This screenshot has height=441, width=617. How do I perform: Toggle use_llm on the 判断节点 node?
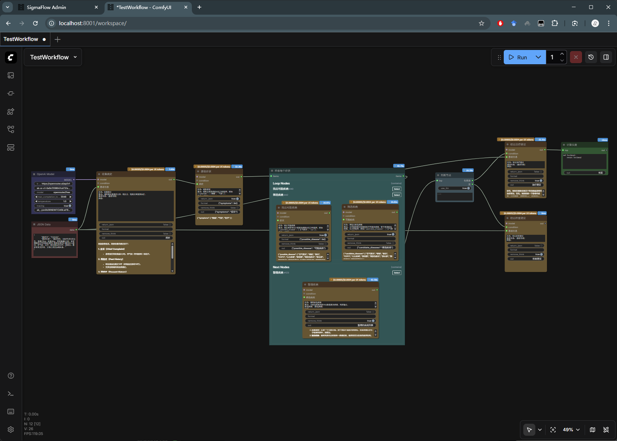pos(468,188)
